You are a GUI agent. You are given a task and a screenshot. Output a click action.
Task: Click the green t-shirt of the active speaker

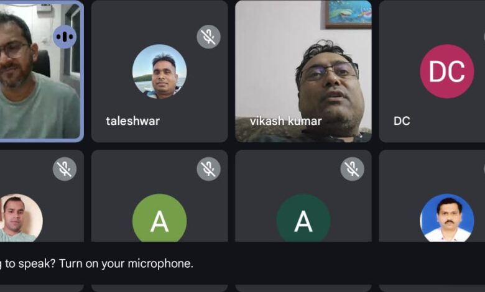coord(40,107)
